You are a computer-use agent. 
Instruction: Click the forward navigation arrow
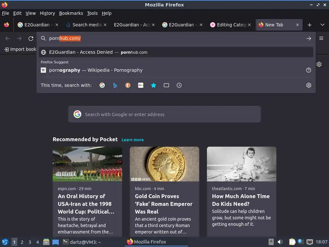19,39
